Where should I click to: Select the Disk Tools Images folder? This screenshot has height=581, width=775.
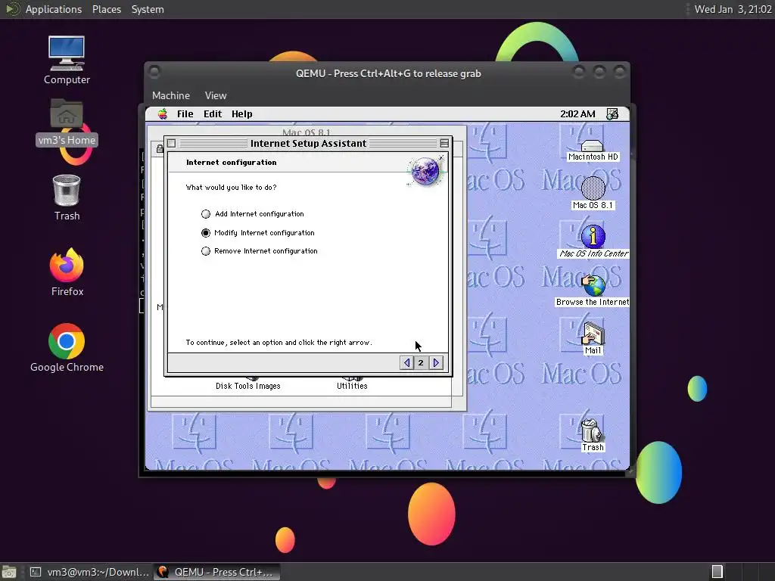point(247,383)
